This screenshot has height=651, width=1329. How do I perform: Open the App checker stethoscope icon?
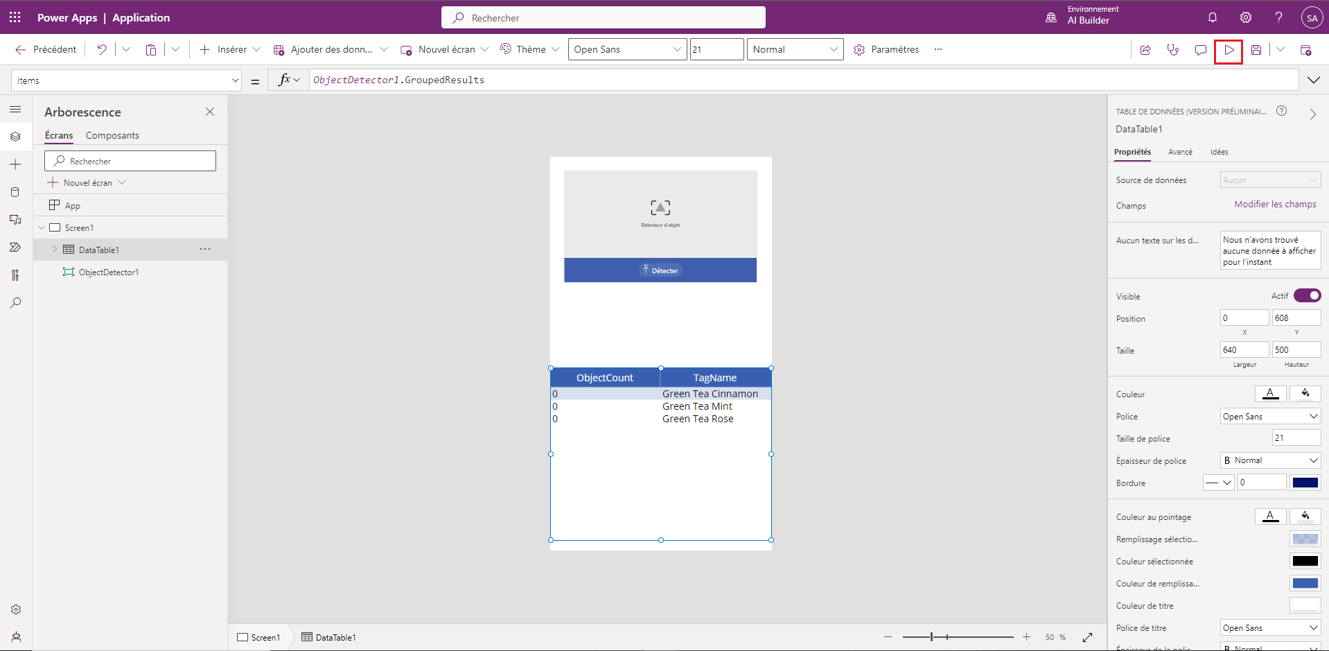click(1173, 50)
